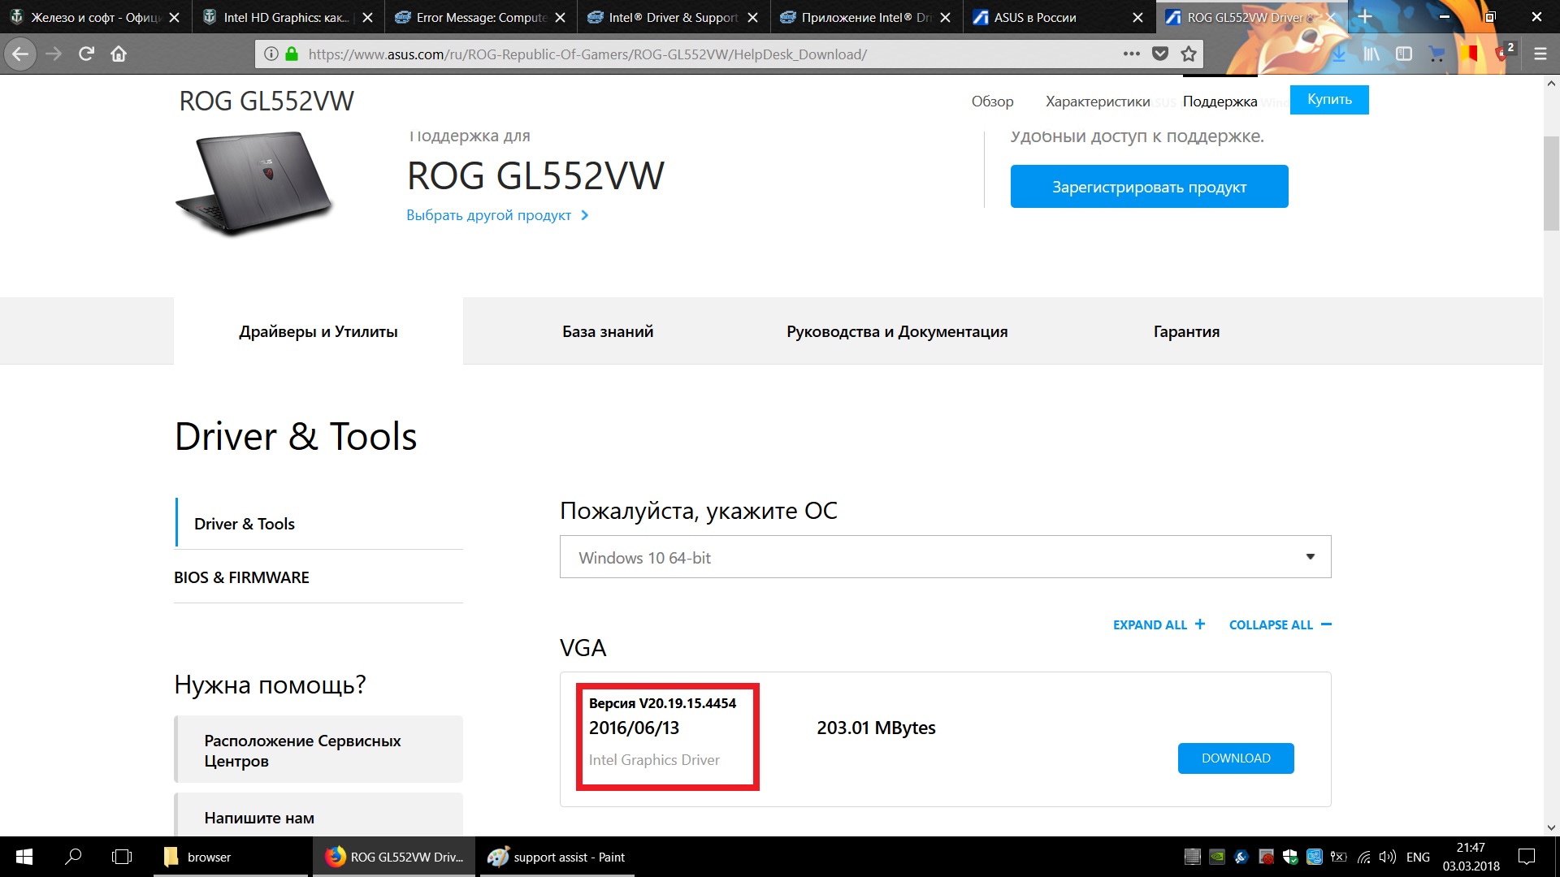1560x877 pixels.
Task: Open the browser home page
Action: [x=119, y=54]
